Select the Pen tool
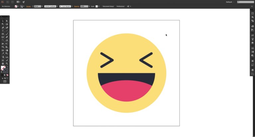255x137 pixels. (3, 27)
